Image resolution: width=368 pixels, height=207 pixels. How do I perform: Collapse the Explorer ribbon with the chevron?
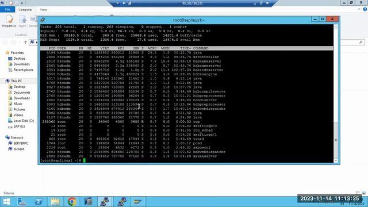pos(359,9)
